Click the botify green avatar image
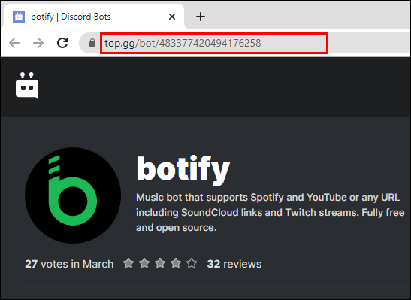Viewport: 411px width, 300px height. click(73, 195)
